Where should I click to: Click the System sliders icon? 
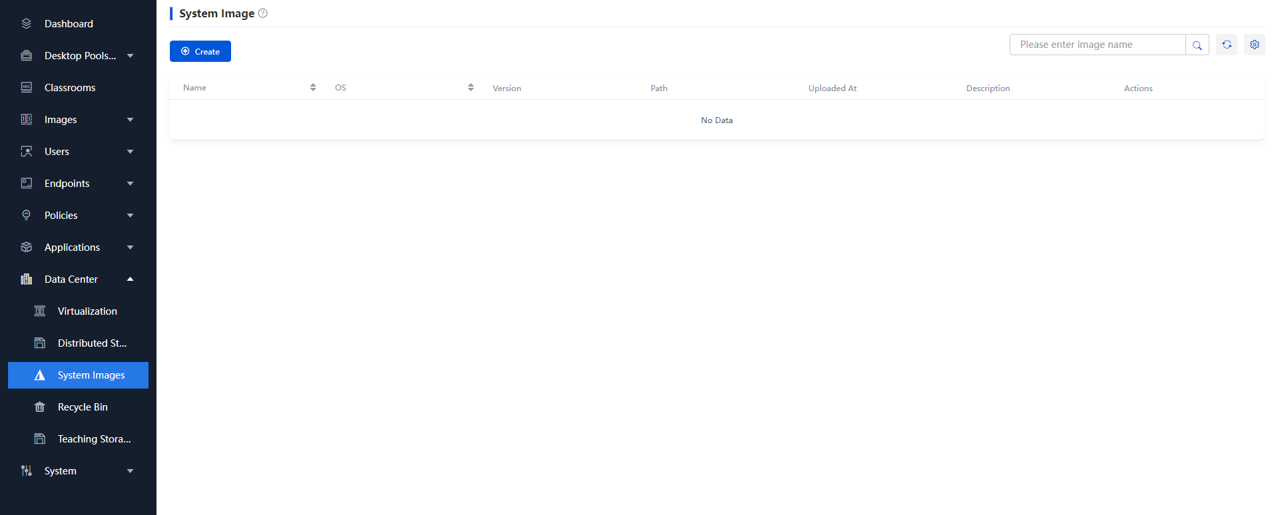click(x=27, y=471)
